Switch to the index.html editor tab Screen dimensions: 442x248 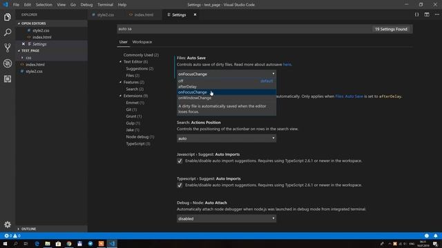point(144,14)
